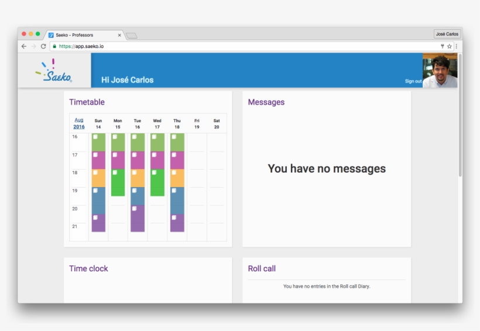Click the Time clock heading
This screenshot has width=480, height=331.
pyautogui.click(x=88, y=268)
